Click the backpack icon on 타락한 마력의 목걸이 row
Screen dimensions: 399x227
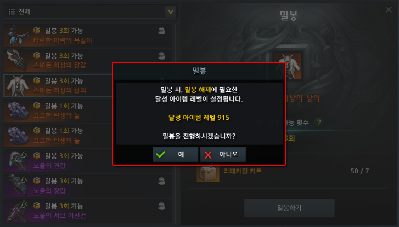click(161, 31)
